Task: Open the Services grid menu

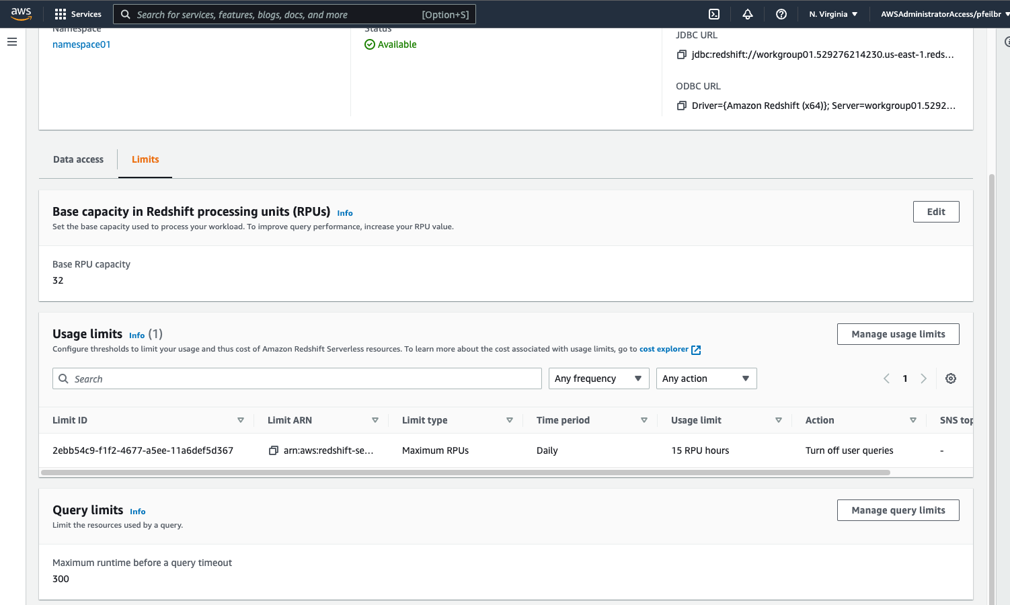Action: click(x=78, y=14)
